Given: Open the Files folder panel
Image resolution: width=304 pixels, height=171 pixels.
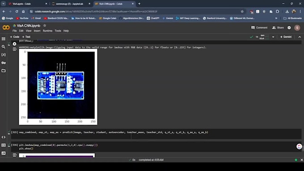Looking at the screenshot, I should point(4,71).
